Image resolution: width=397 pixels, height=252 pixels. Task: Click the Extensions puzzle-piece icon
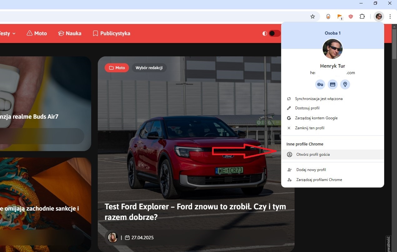tap(362, 16)
